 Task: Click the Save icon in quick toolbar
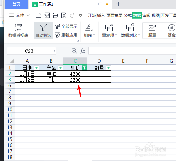click(38, 15)
